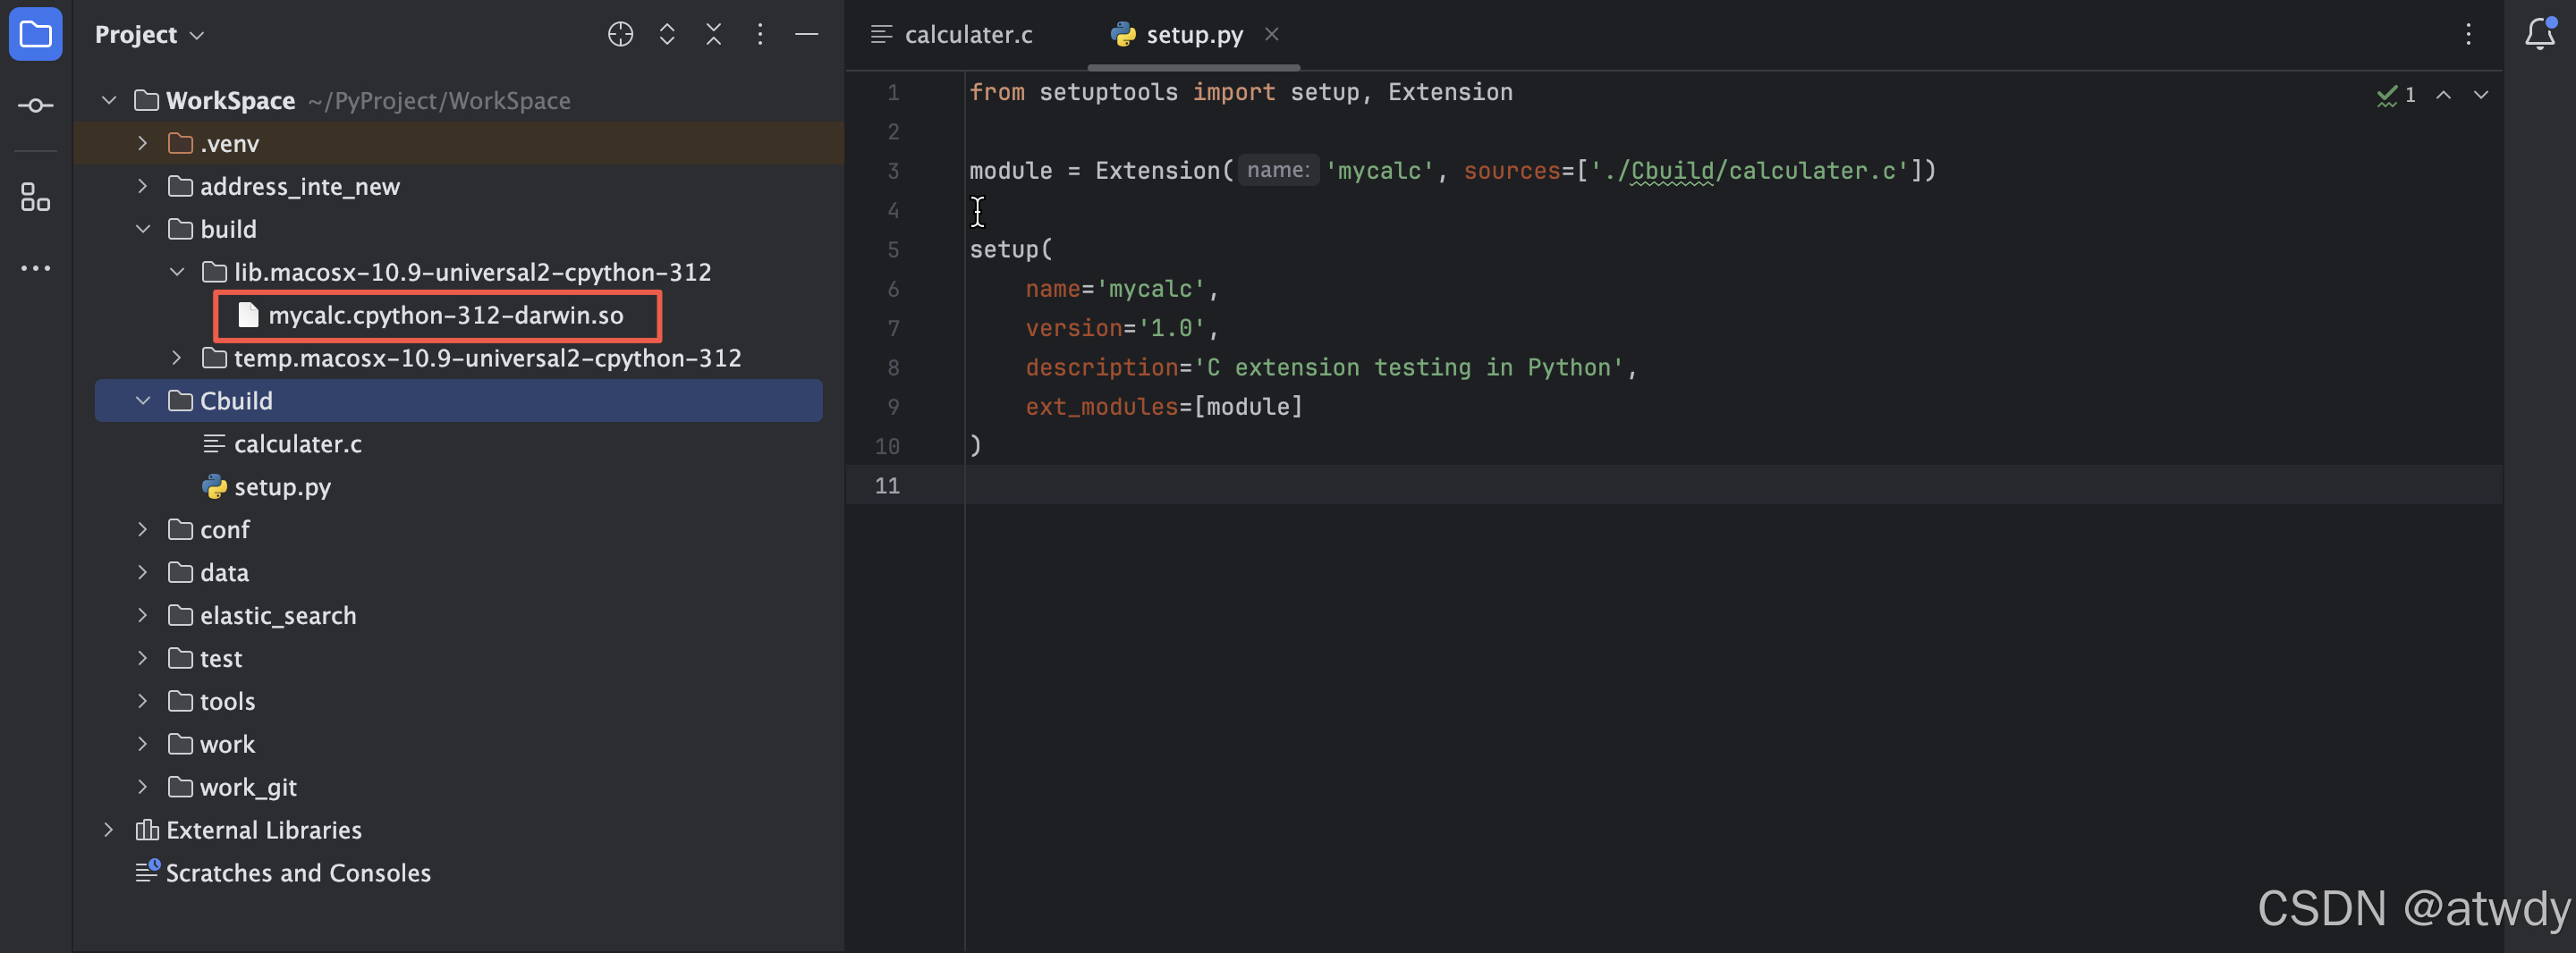The height and width of the screenshot is (953, 2576).
Task: Collapse the WorkSpace root folder
Action: click(109, 100)
